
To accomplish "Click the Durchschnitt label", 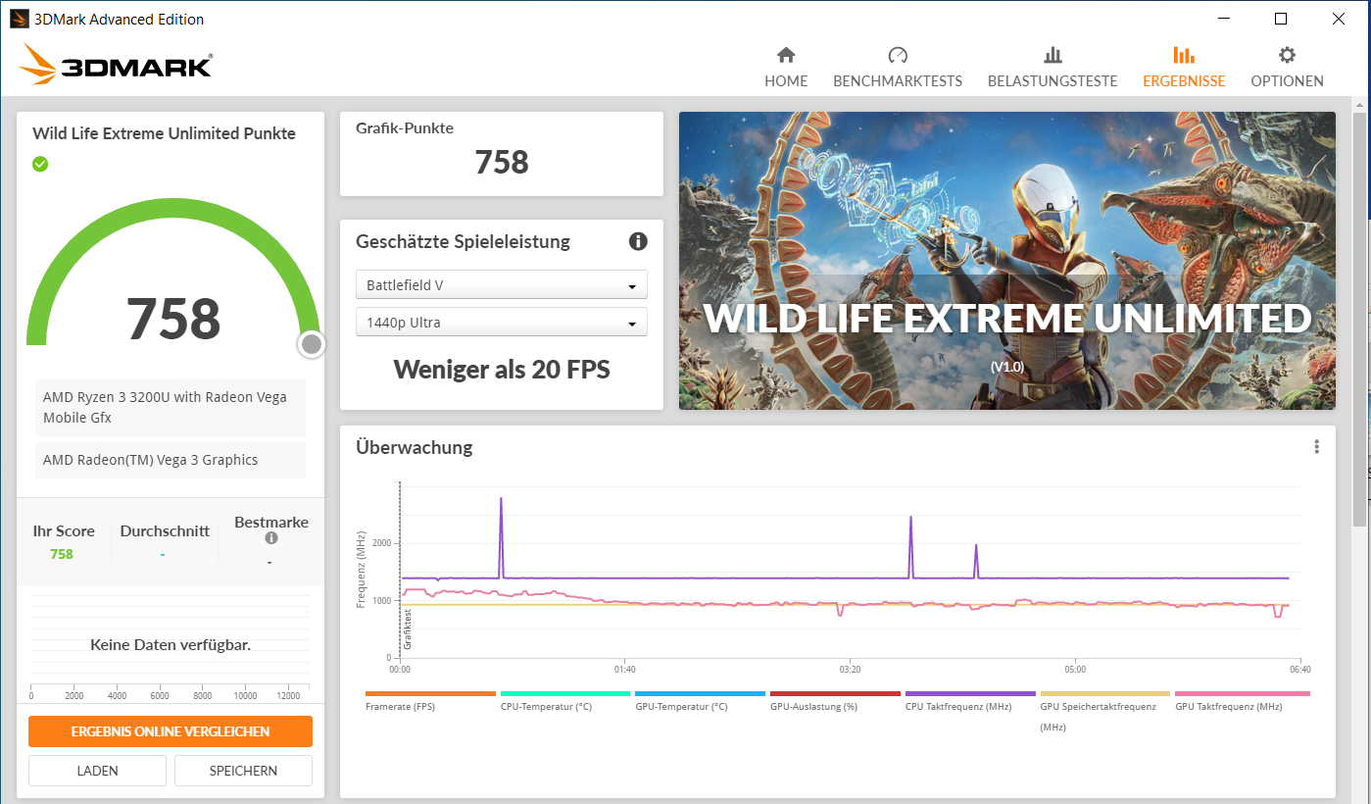I will point(165,531).
